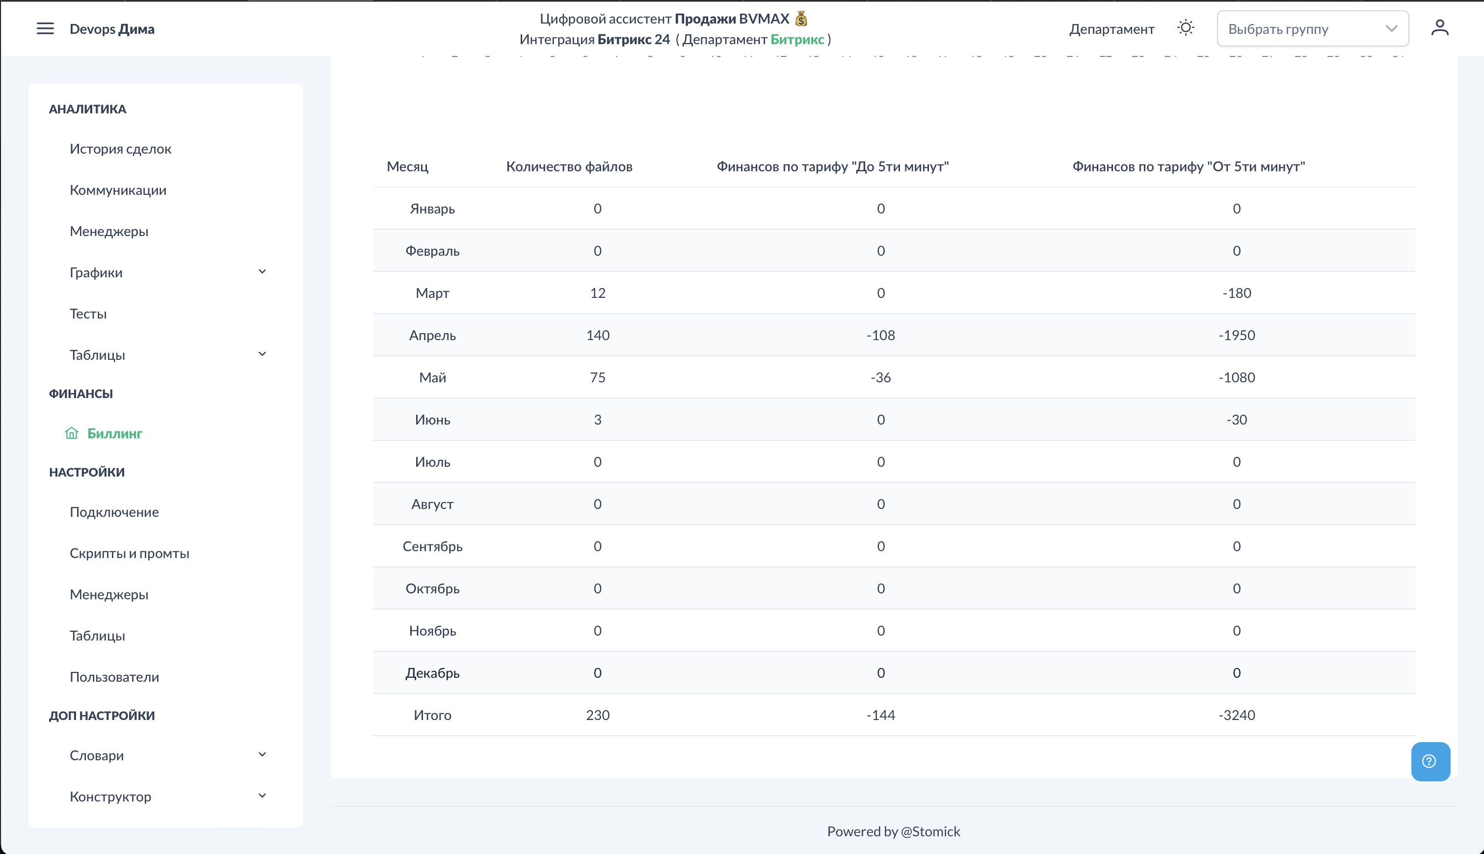Click the 'Количество файлов' column header
The image size is (1484, 854).
tap(569, 166)
